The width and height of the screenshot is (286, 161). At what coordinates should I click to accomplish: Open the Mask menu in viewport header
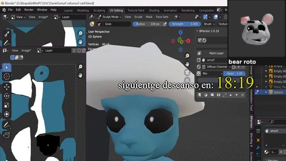149,17
